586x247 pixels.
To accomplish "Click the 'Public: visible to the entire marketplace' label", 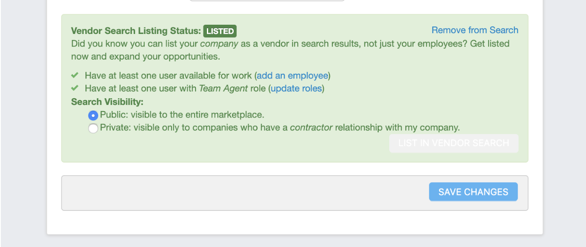I will [182, 115].
